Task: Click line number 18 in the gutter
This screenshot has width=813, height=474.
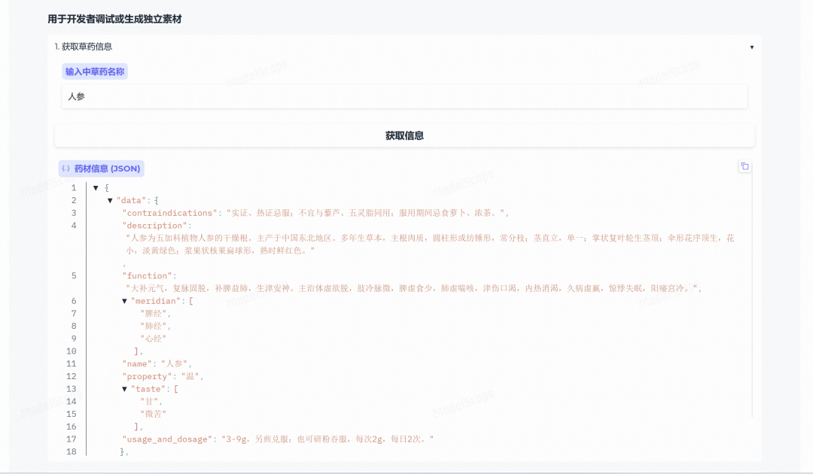Action: [x=72, y=451]
